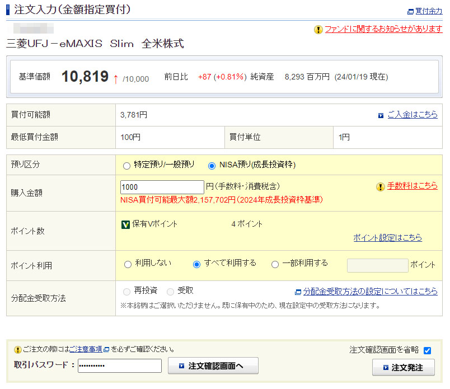Click the warning icon next to 手数料はこちら
The image size is (450, 389).
[381, 186]
